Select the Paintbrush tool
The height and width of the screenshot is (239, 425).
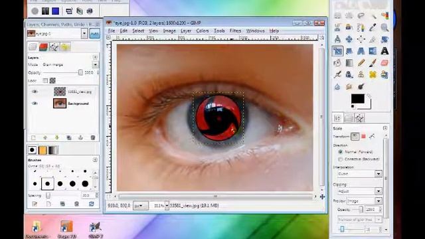pos(373,63)
